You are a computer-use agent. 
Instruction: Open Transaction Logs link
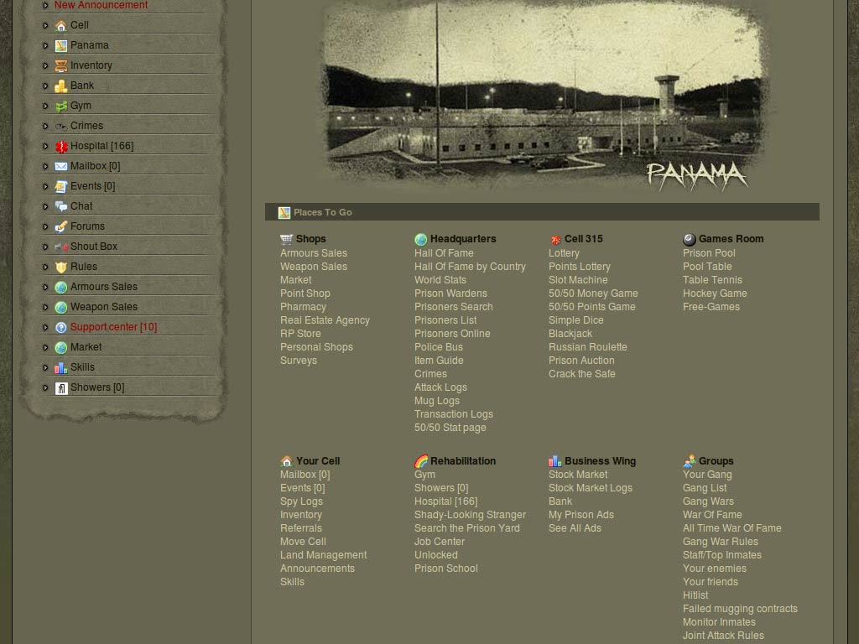(454, 414)
